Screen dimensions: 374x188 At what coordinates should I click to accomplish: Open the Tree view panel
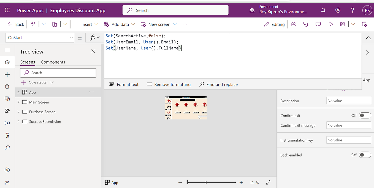click(x=7, y=62)
